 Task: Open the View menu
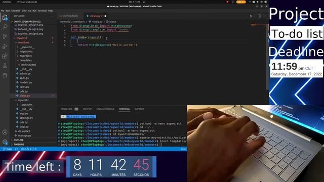tap(24, 11)
